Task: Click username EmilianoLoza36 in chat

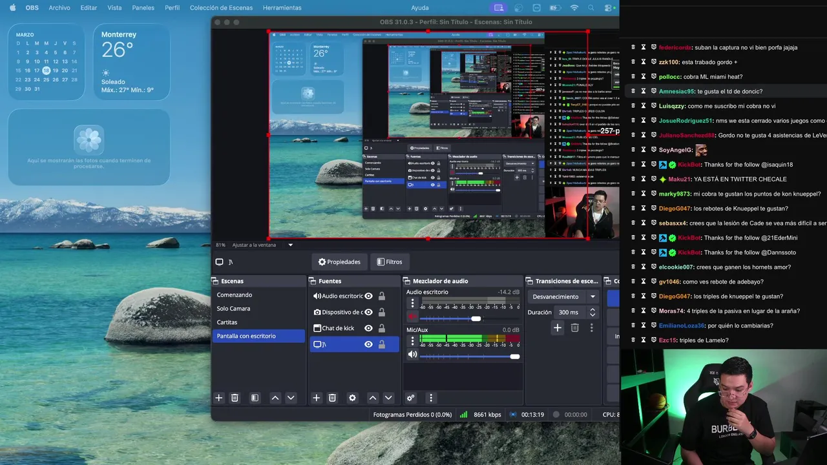Action: 682,325
